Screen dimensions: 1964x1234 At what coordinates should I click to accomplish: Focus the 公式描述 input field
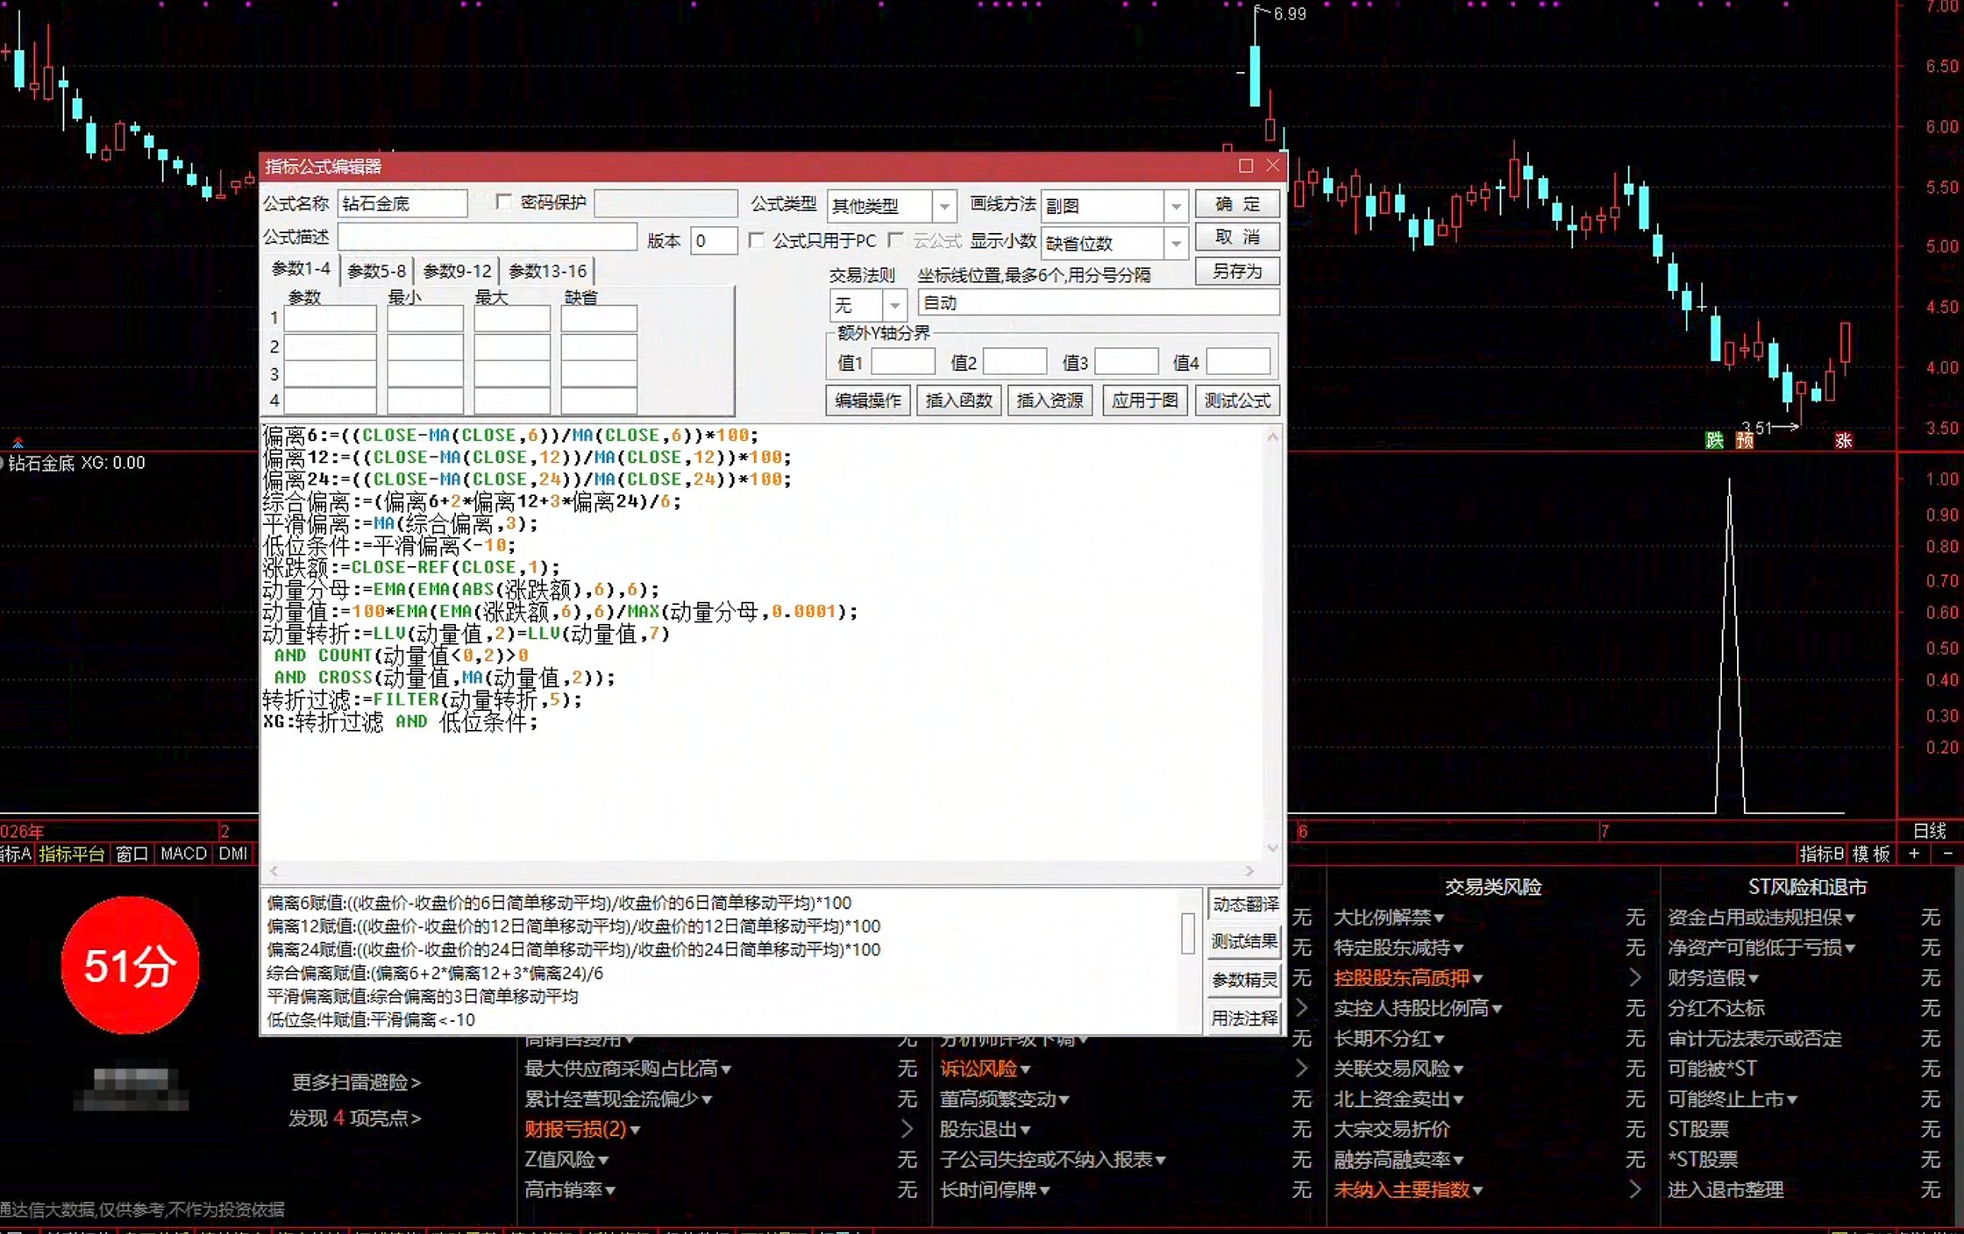tap(487, 238)
